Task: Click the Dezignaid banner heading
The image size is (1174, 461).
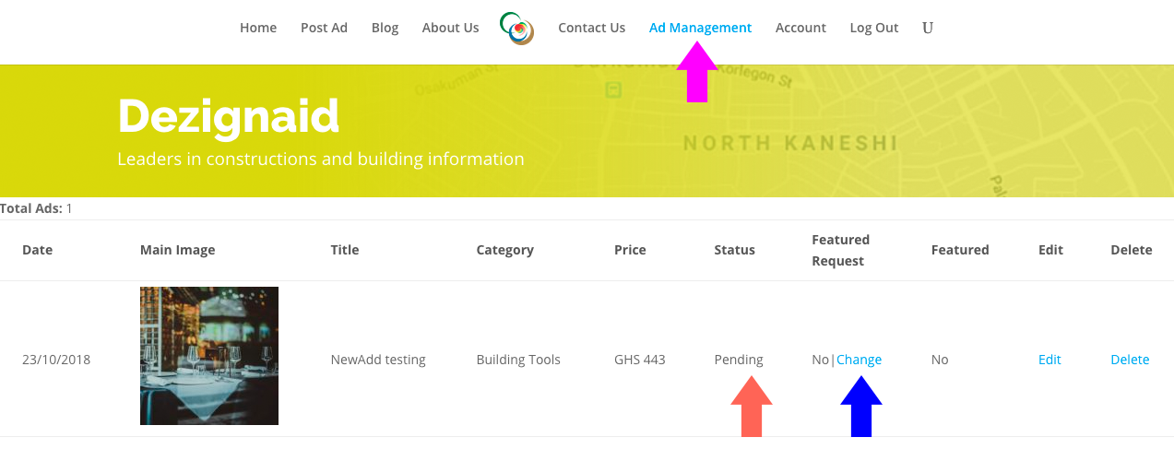Action: [229, 116]
